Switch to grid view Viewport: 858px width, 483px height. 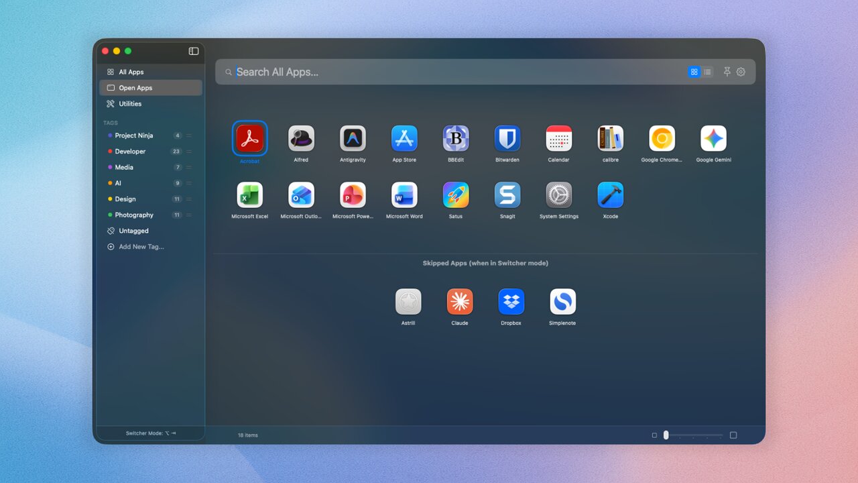pos(694,72)
